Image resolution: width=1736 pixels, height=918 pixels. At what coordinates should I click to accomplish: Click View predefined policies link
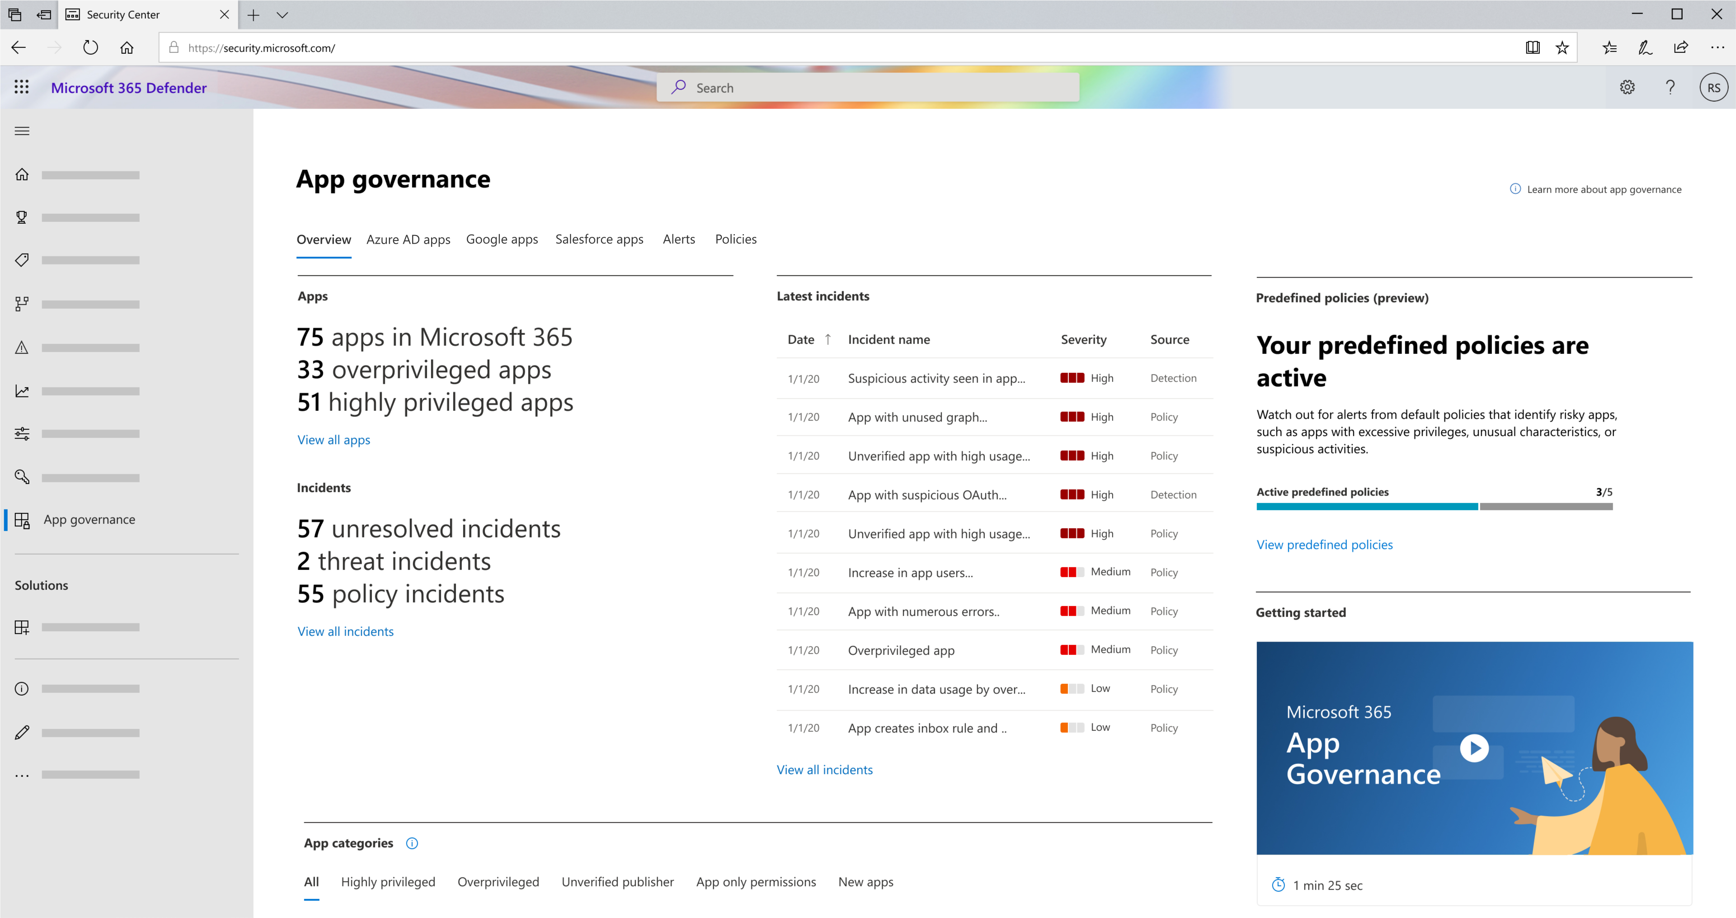coord(1324,543)
